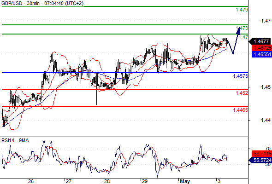Screen dimensions: 272x184
Task: Click the date label 29 on time axis
Action: pyautogui.click(x=145, y=181)
